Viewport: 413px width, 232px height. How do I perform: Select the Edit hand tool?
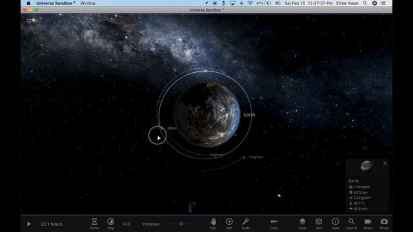[213, 224]
